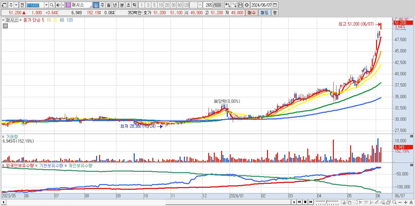This screenshot has width=415, height=206.
Task: Open the chart settings gear icon
Action: pyautogui.click(x=246, y=5)
